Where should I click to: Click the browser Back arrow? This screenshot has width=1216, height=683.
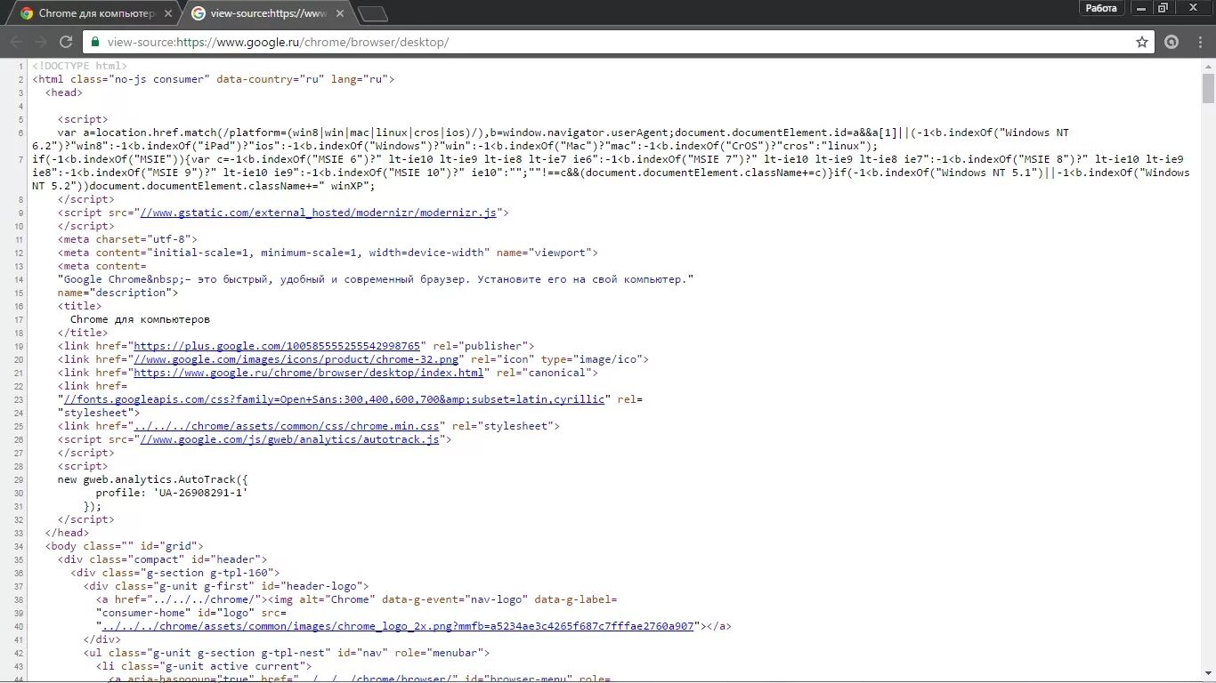[x=16, y=42]
